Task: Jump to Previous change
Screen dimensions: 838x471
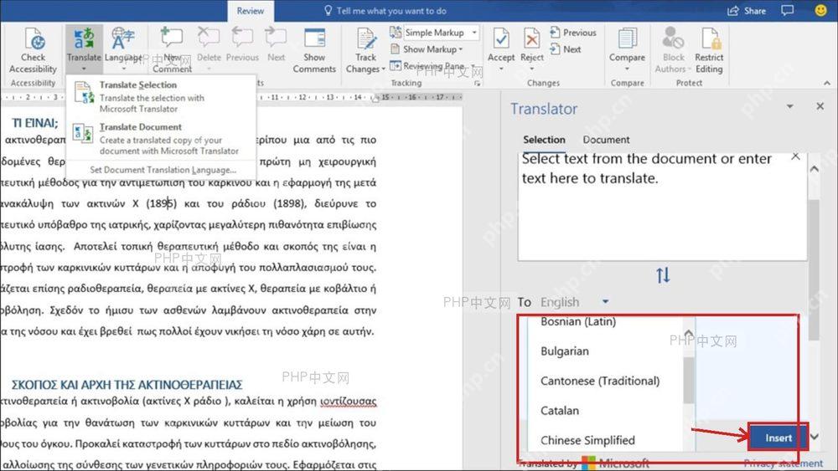Action: [x=573, y=33]
